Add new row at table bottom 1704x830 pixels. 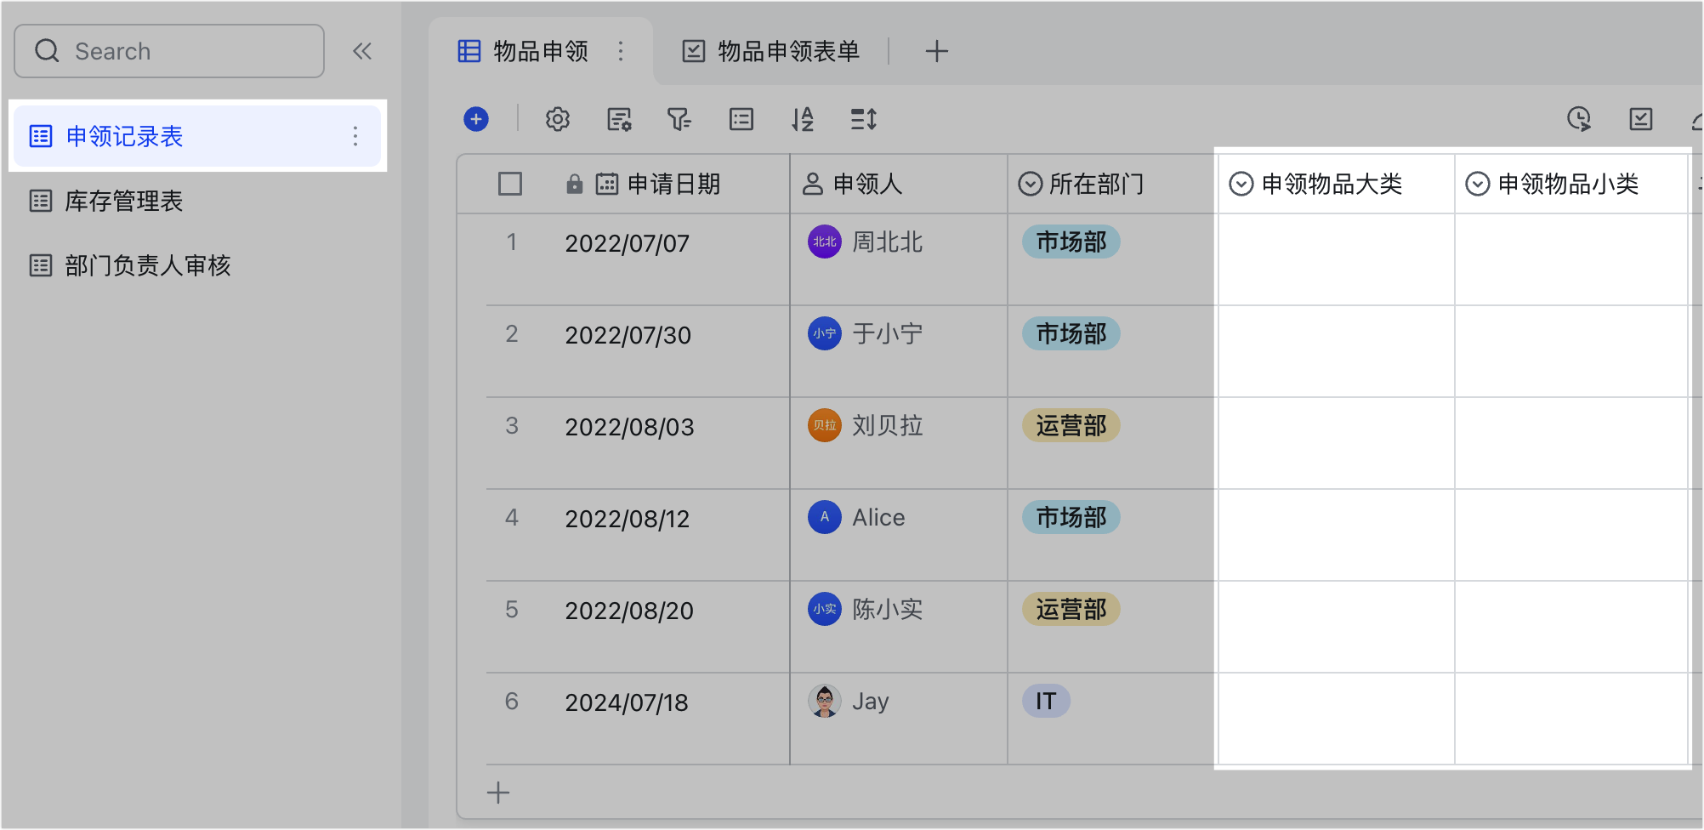[x=498, y=793]
